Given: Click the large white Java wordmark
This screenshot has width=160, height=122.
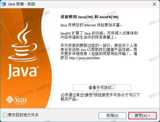Looking at the screenshot, I should 22,71.
